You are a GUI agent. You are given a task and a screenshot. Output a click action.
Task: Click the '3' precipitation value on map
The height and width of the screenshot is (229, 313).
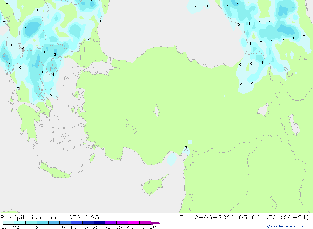36,30
